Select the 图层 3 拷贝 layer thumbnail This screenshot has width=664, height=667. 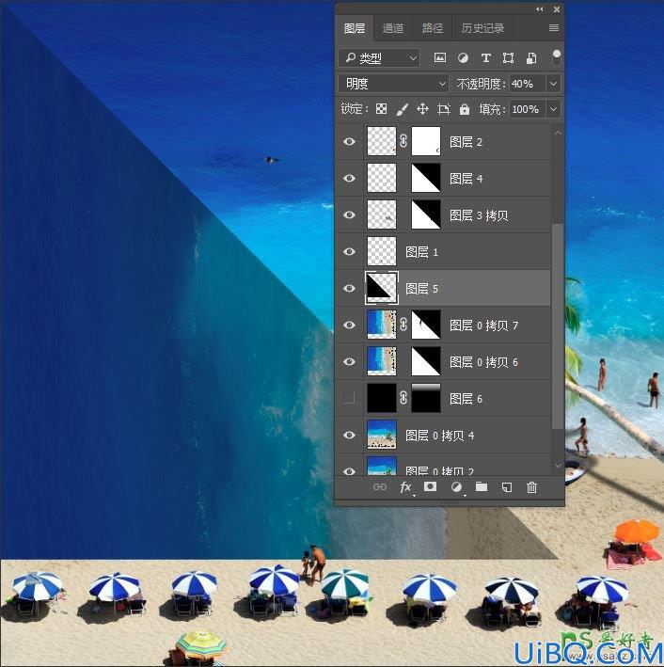(x=381, y=214)
